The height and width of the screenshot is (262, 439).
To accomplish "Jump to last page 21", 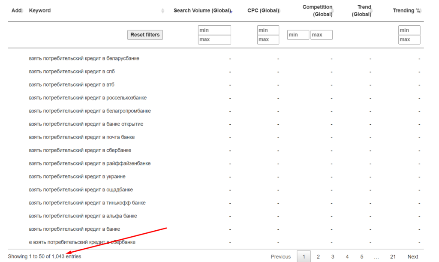I will click(x=393, y=256).
